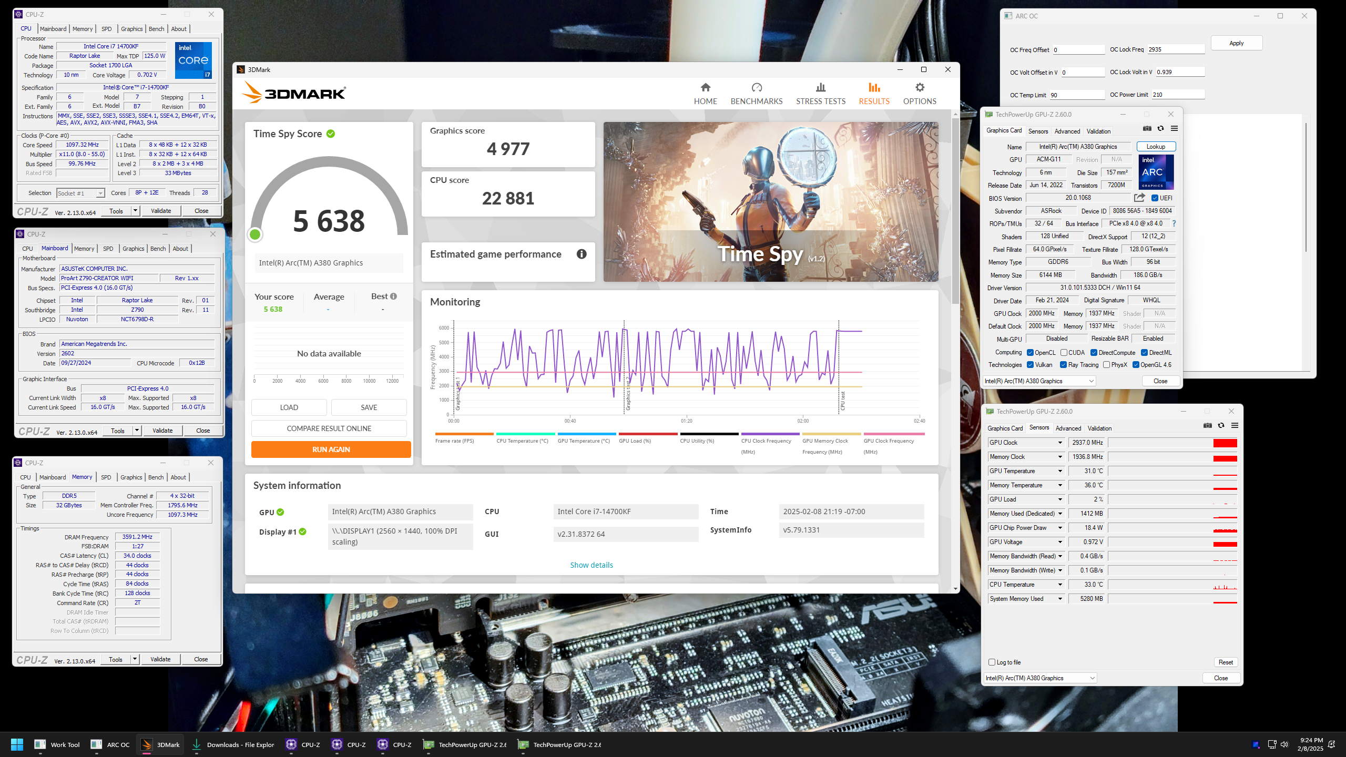Click refresh icon in GPU-Z Sensors window
The image size is (1346, 757).
[1221, 425]
